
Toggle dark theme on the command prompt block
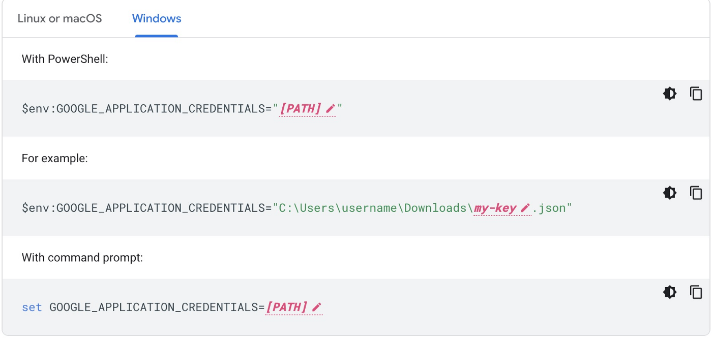670,292
